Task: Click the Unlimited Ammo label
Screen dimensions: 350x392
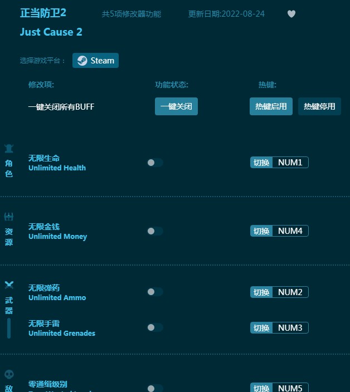Action: [x=57, y=297]
